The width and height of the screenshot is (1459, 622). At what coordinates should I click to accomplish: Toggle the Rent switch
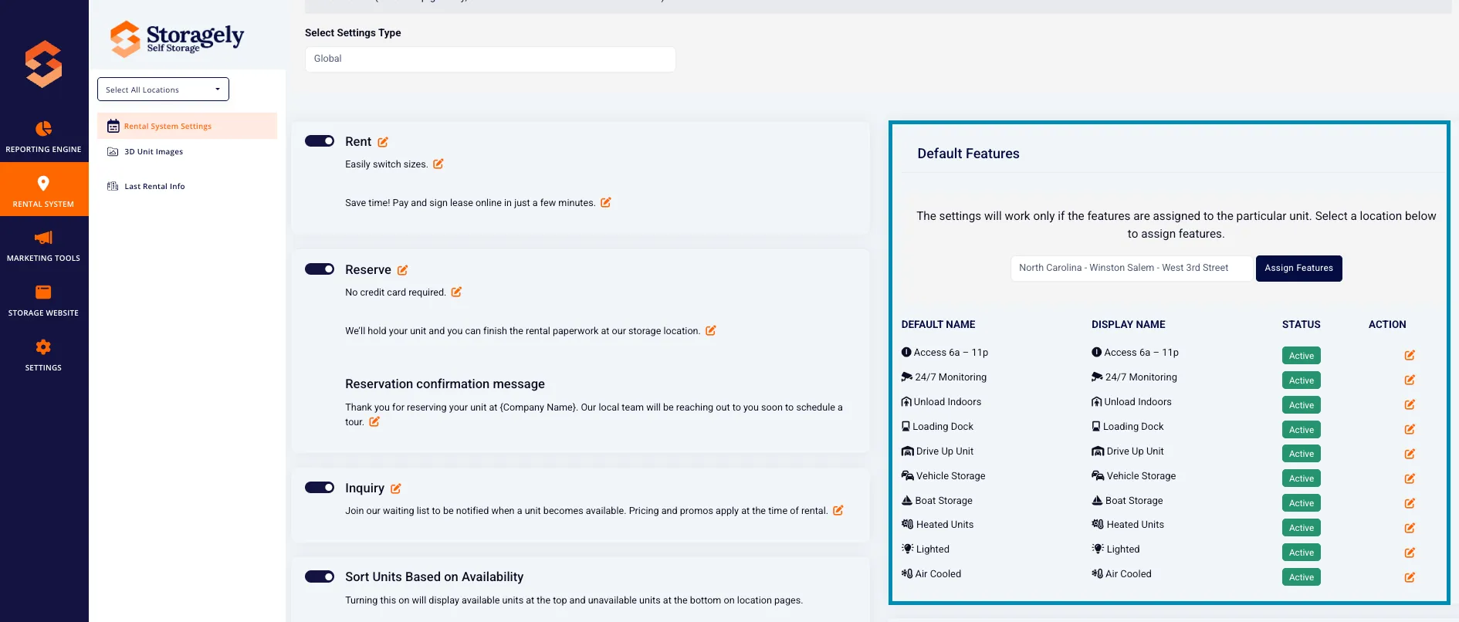point(320,141)
